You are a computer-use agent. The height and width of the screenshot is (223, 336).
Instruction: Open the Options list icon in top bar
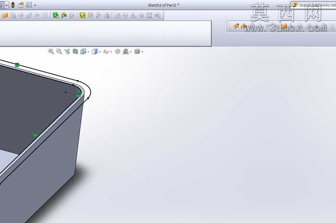(x=29, y=5)
